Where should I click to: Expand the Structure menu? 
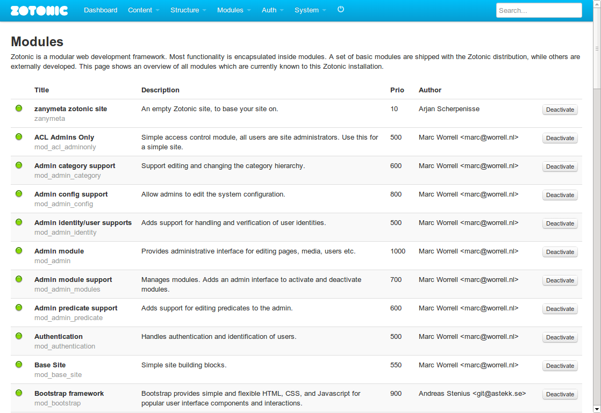coord(188,10)
